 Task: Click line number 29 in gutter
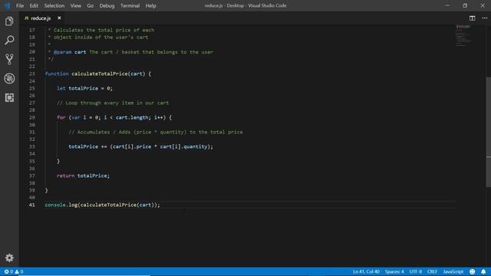click(32, 117)
